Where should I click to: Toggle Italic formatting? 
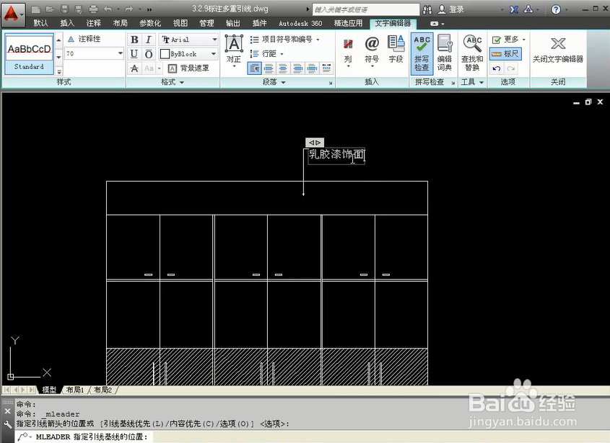[x=149, y=40]
